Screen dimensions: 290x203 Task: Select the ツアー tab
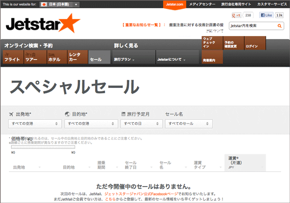[36, 57]
